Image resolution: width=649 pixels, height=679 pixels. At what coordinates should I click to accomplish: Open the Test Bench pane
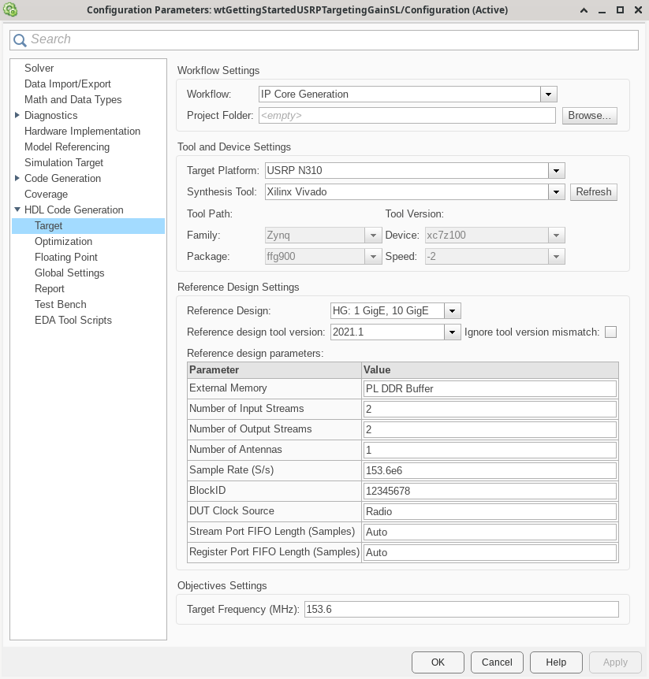tap(61, 304)
